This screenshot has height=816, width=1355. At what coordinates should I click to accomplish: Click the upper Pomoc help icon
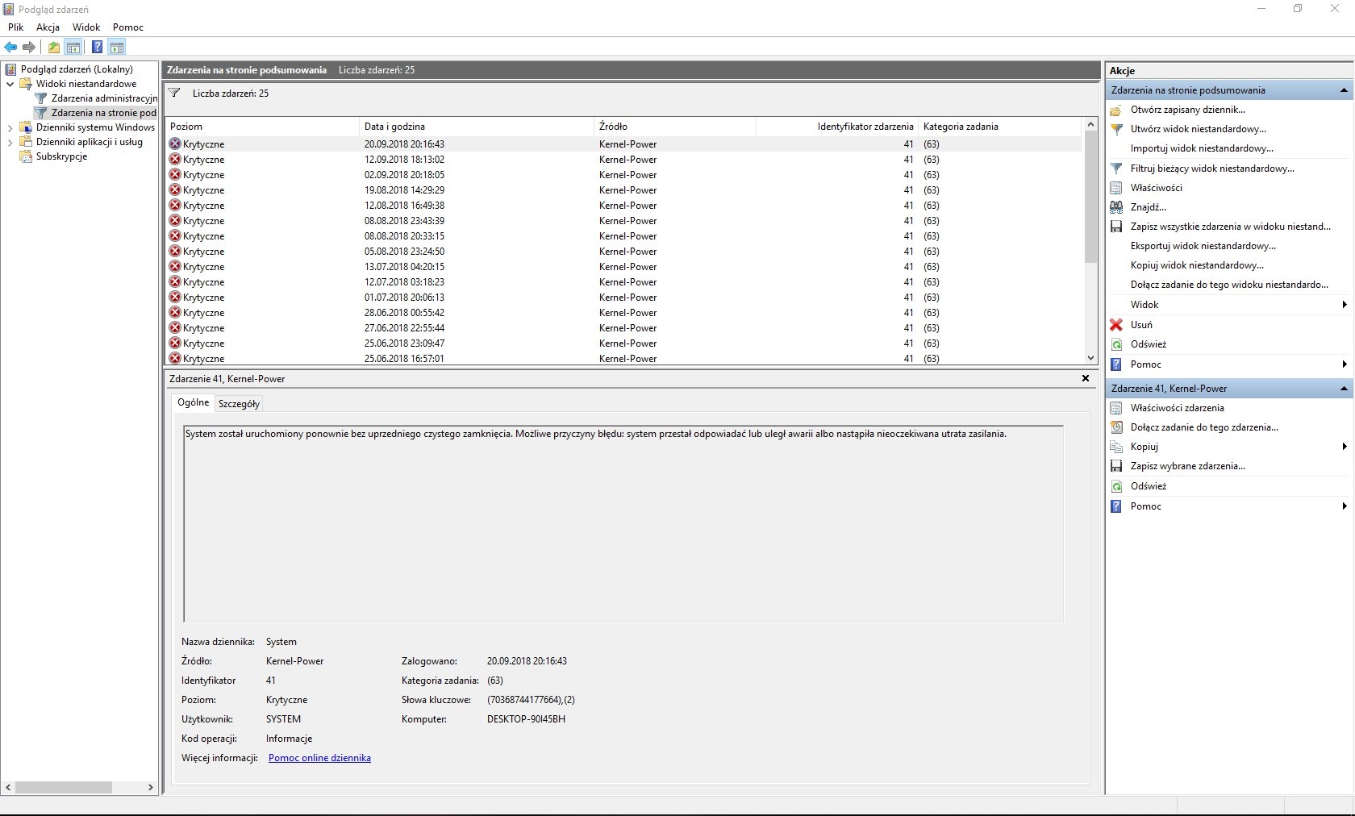coord(1116,364)
